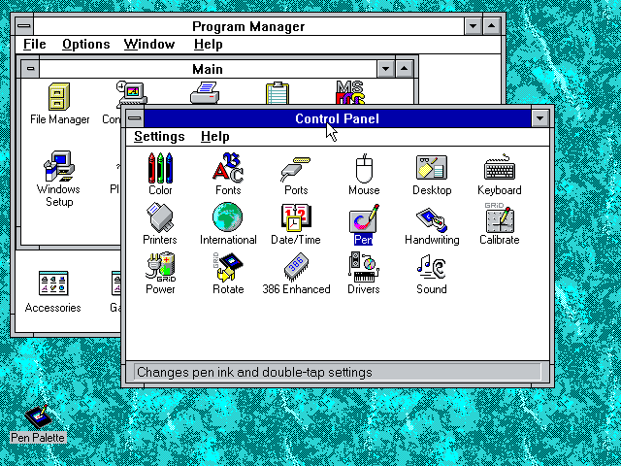This screenshot has width=621, height=466.
Task: Maximize the Program Manager window
Action: point(492,26)
